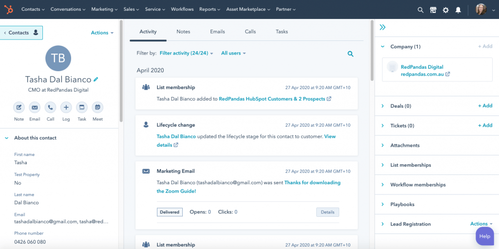
Task: Click Details button on Marketing Email
Action: pyautogui.click(x=327, y=212)
